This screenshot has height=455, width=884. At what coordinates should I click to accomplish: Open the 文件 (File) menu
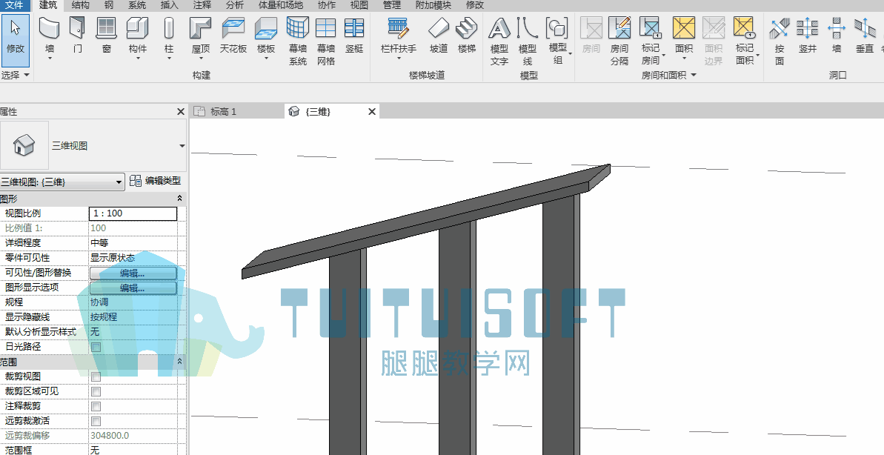click(14, 5)
